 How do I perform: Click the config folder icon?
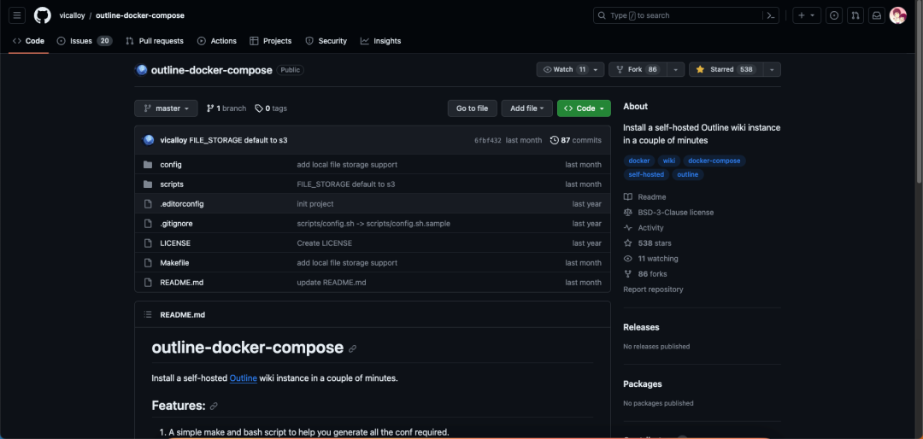coord(148,165)
